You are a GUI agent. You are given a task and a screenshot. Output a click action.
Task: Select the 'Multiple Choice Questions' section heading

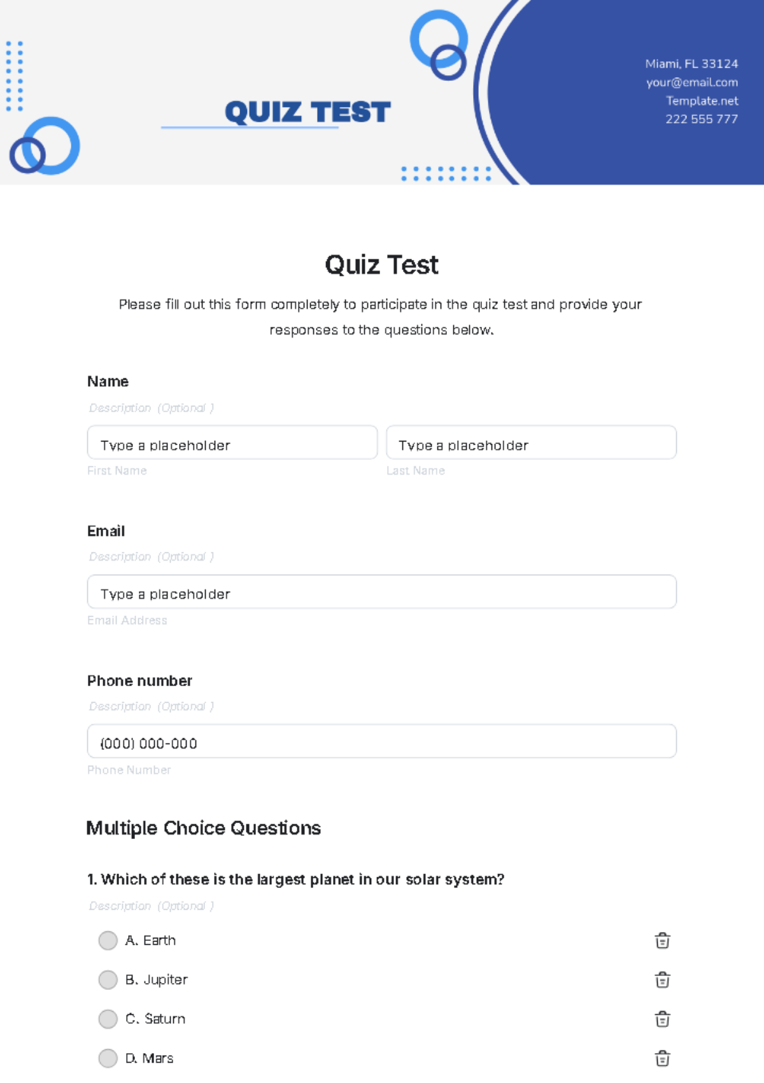[204, 828]
